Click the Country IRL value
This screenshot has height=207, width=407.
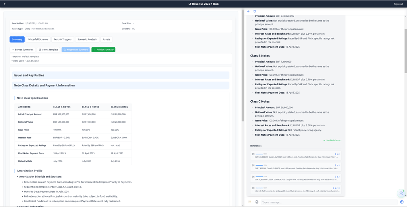coord(134,29)
